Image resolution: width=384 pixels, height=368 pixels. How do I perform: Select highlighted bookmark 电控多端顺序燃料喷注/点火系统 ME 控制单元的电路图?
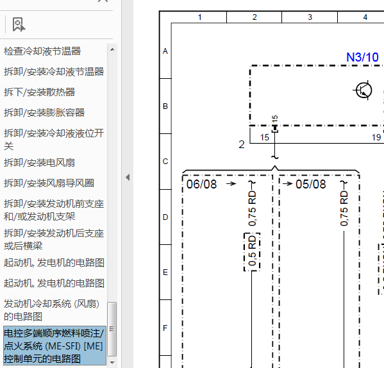55,346
